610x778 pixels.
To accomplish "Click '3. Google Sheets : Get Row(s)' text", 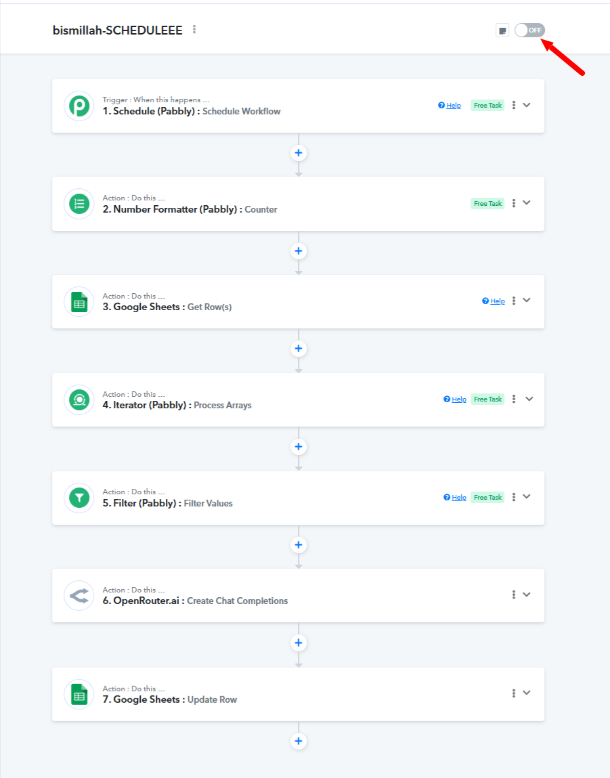I will pos(167,307).
